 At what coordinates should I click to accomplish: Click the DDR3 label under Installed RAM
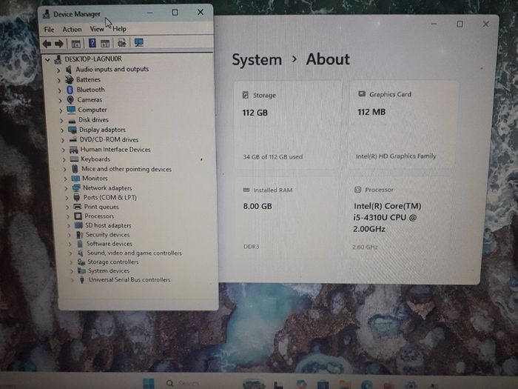point(252,247)
